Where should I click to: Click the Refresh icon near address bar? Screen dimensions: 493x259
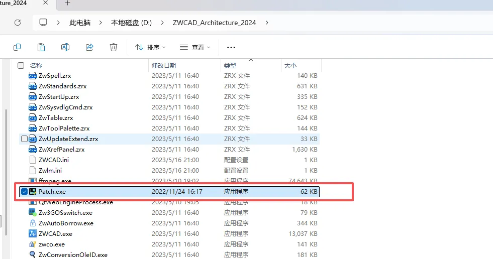[x=18, y=23]
